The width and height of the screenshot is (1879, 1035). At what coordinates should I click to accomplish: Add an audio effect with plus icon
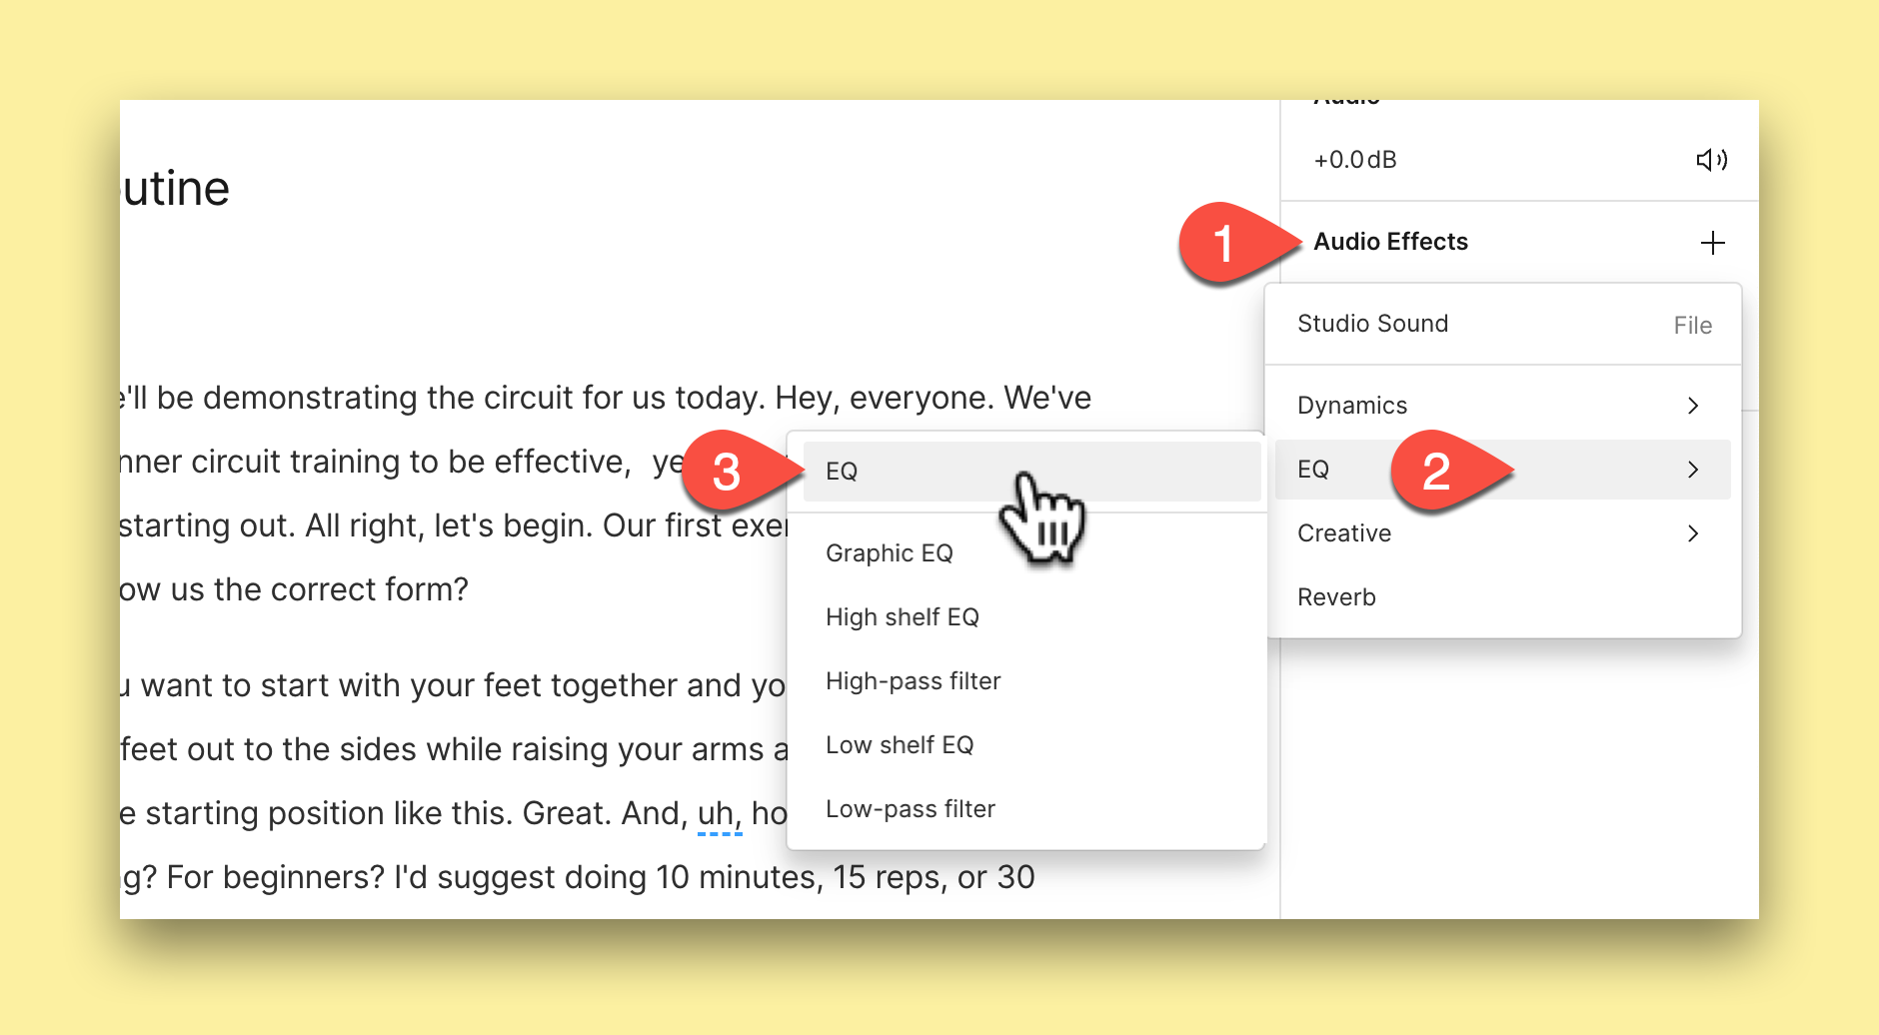[1713, 243]
